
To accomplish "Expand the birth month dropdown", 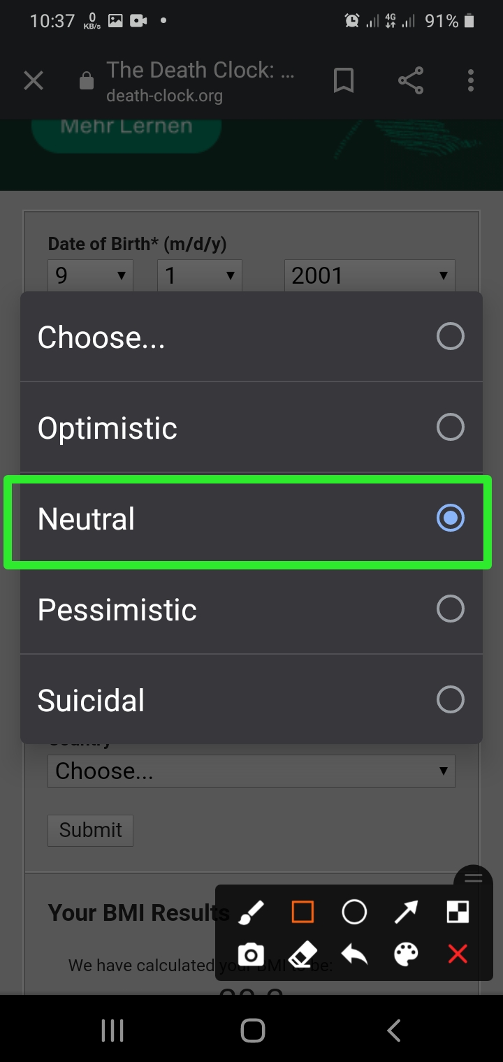I will click(x=90, y=275).
